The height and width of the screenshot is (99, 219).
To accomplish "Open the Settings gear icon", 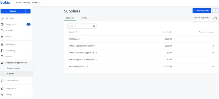I will (x=2, y=94).
